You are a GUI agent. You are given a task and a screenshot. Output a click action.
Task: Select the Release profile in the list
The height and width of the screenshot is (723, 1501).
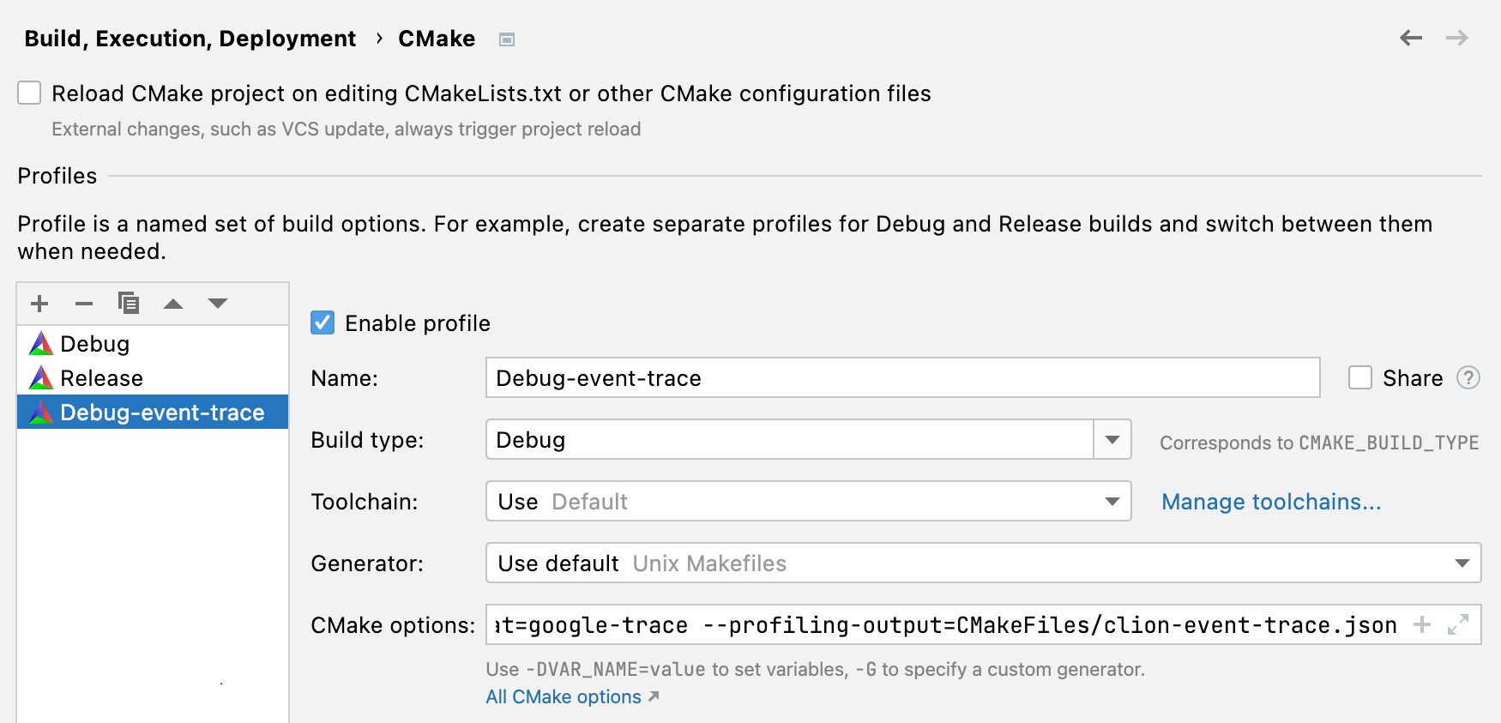100,377
